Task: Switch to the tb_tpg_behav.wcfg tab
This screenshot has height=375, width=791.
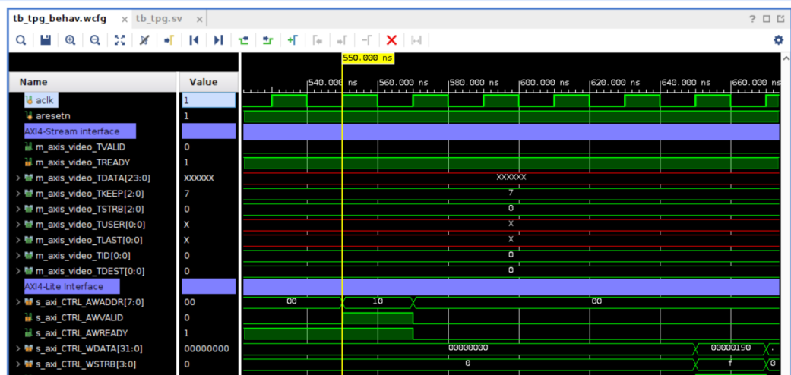Action: 59,19
